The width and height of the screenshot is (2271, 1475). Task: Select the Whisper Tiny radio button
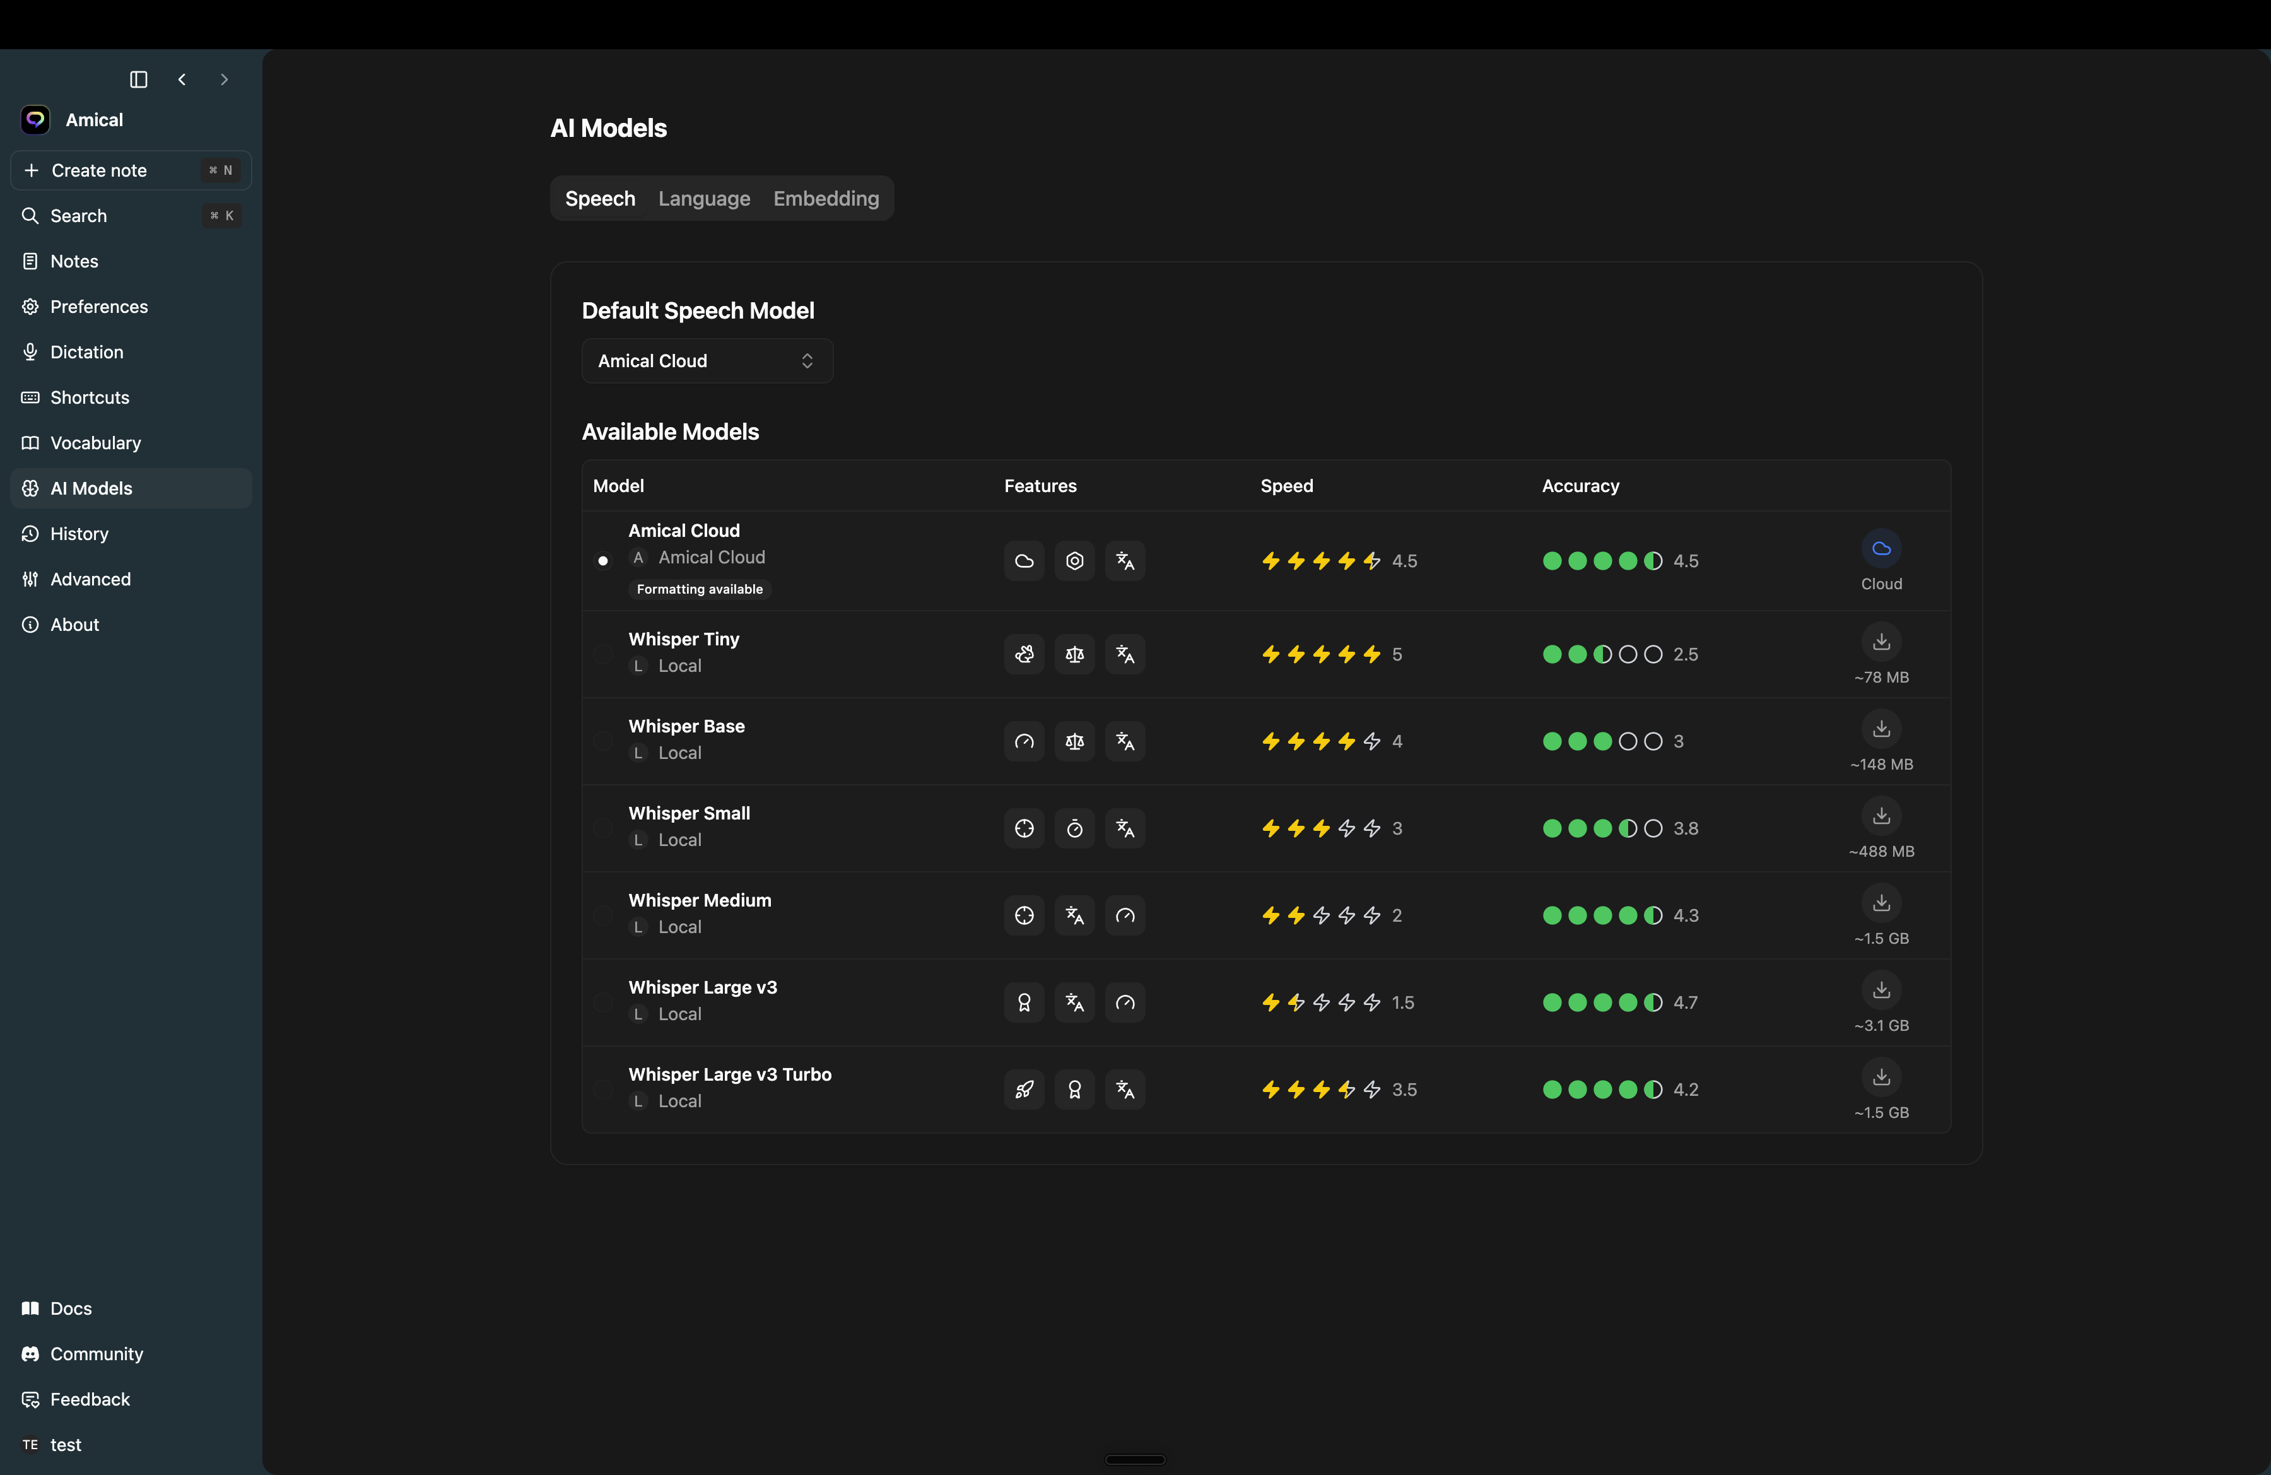click(x=603, y=654)
